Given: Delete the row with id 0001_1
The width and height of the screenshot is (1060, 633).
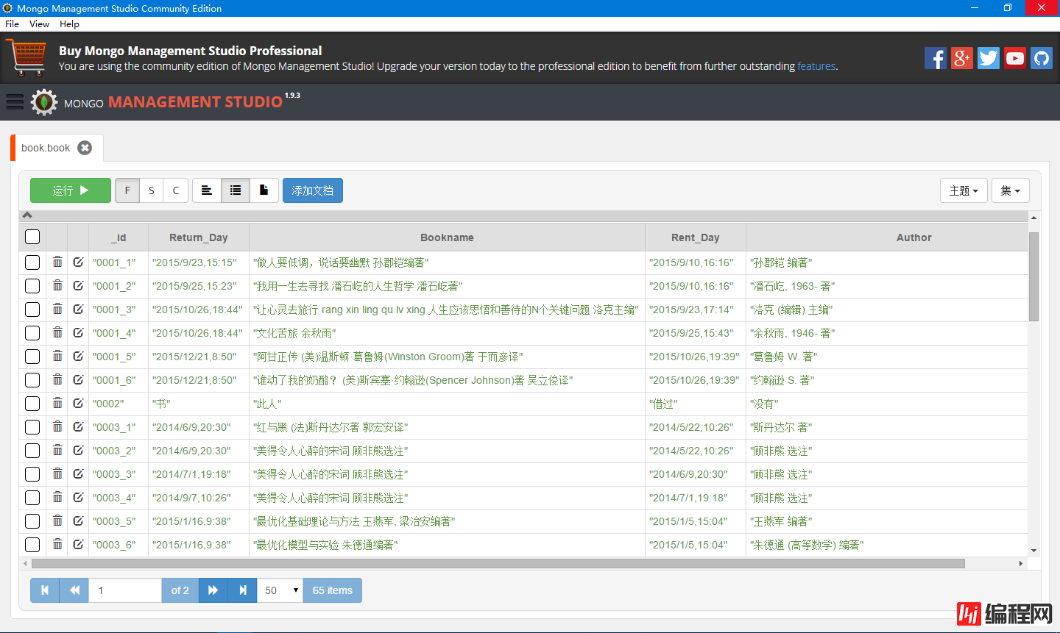Looking at the screenshot, I should click(57, 262).
